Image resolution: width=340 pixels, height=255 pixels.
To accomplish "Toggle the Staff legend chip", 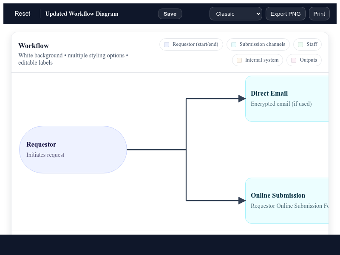I will pyautogui.click(x=307, y=44).
